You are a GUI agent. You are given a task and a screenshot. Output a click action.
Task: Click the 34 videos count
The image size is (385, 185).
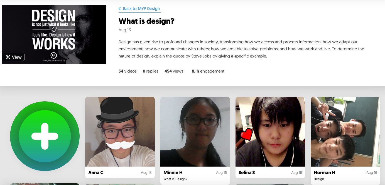pyautogui.click(x=127, y=71)
